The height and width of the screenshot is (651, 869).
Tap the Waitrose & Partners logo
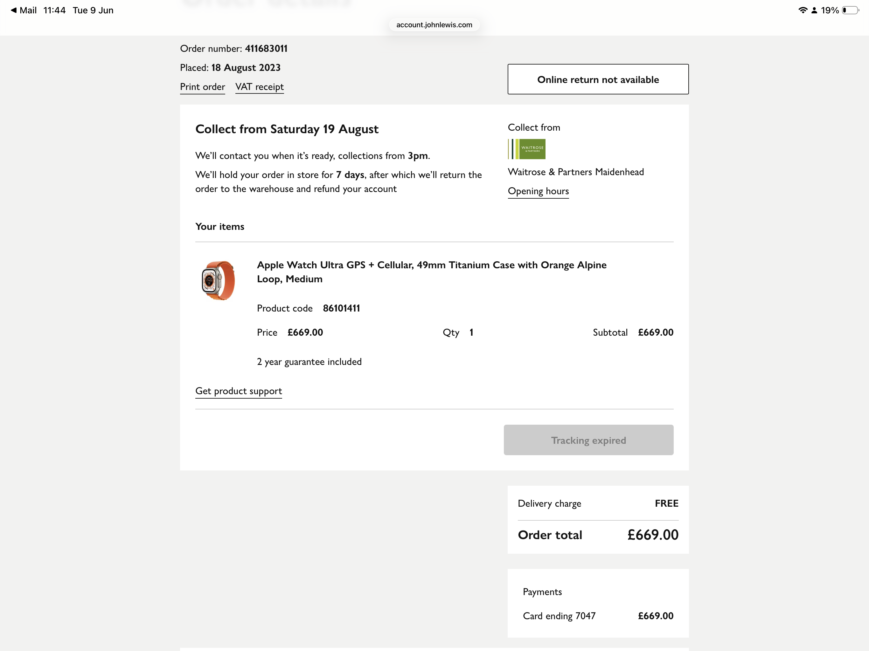526,149
